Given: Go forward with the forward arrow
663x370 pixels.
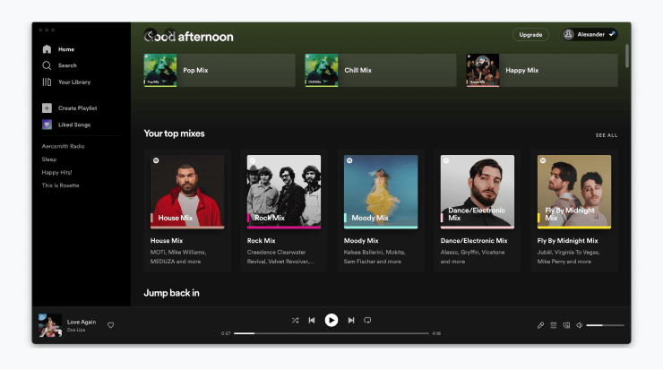Looking at the screenshot, I should click(x=170, y=35).
